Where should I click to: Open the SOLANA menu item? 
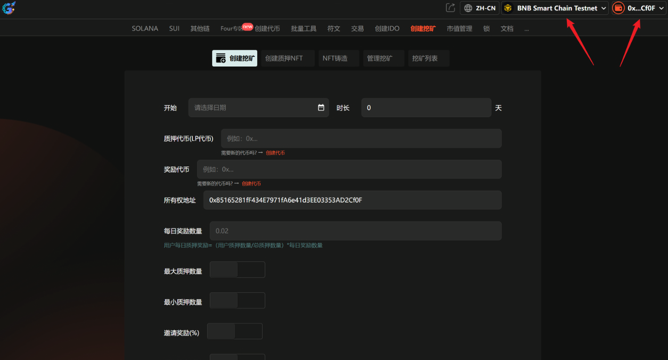click(x=144, y=29)
